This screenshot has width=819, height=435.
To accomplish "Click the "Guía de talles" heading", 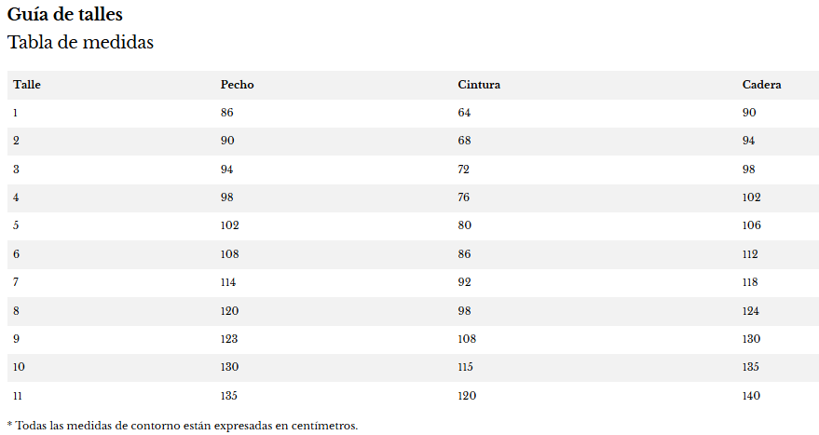I will pyautogui.click(x=65, y=15).
